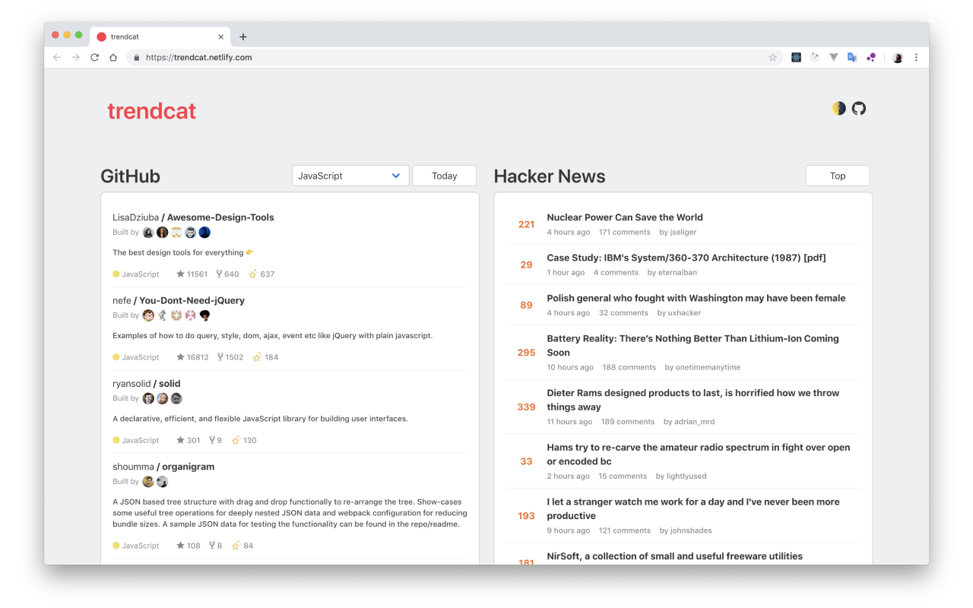Open the Nuclear Power Can Save the World story
Screen dimensions: 973x608
coord(624,217)
